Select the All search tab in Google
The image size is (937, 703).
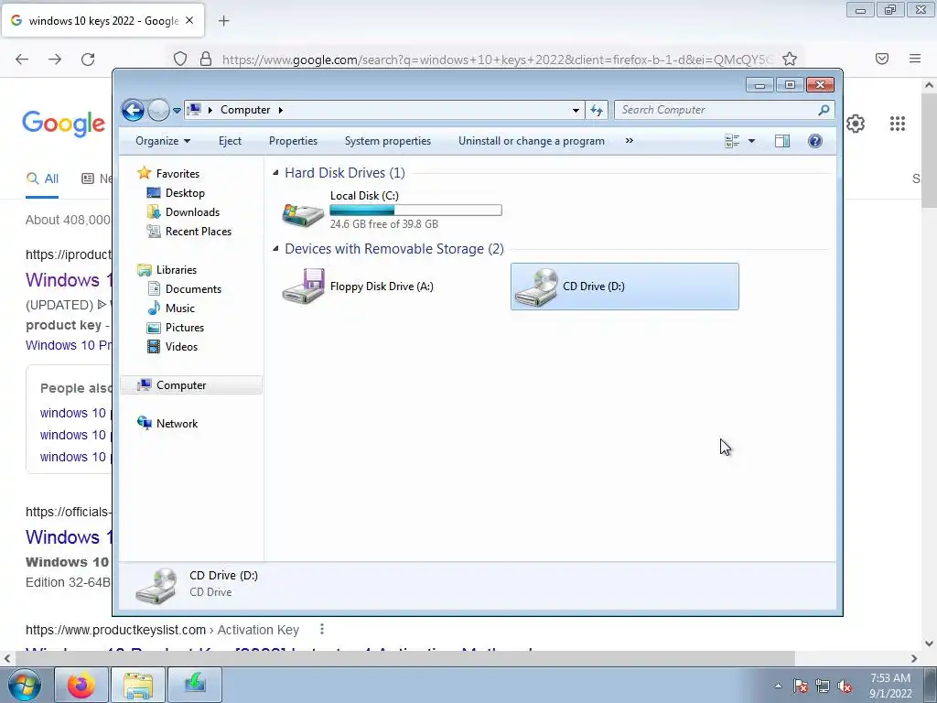click(x=42, y=178)
